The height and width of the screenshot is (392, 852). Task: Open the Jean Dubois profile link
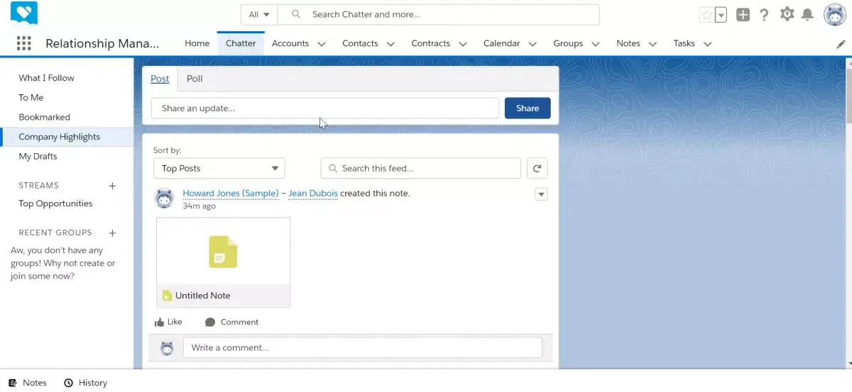(313, 194)
